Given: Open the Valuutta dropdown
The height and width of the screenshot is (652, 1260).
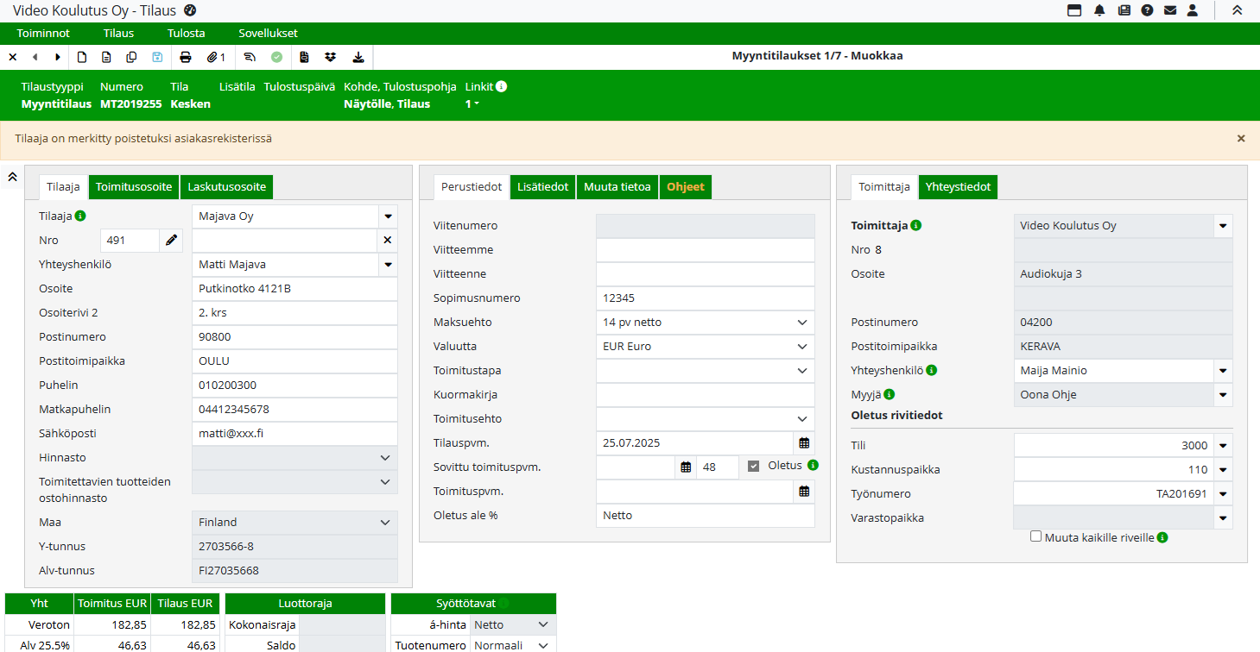Looking at the screenshot, I should (x=800, y=347).
